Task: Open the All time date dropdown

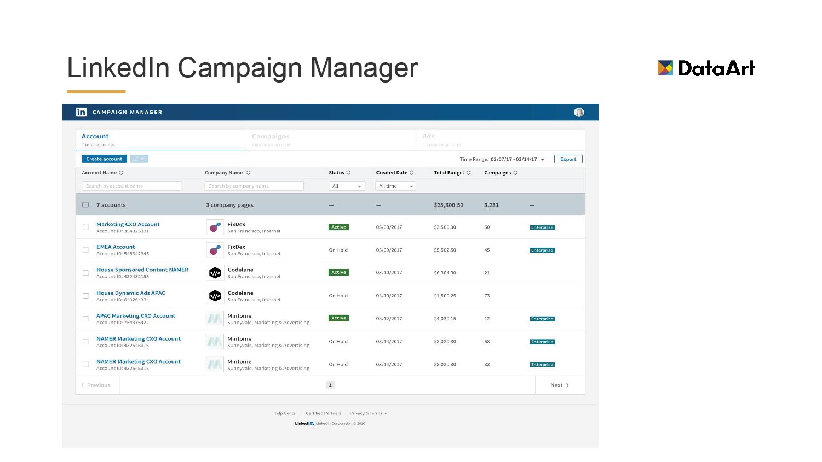Action: coord(395,186)
